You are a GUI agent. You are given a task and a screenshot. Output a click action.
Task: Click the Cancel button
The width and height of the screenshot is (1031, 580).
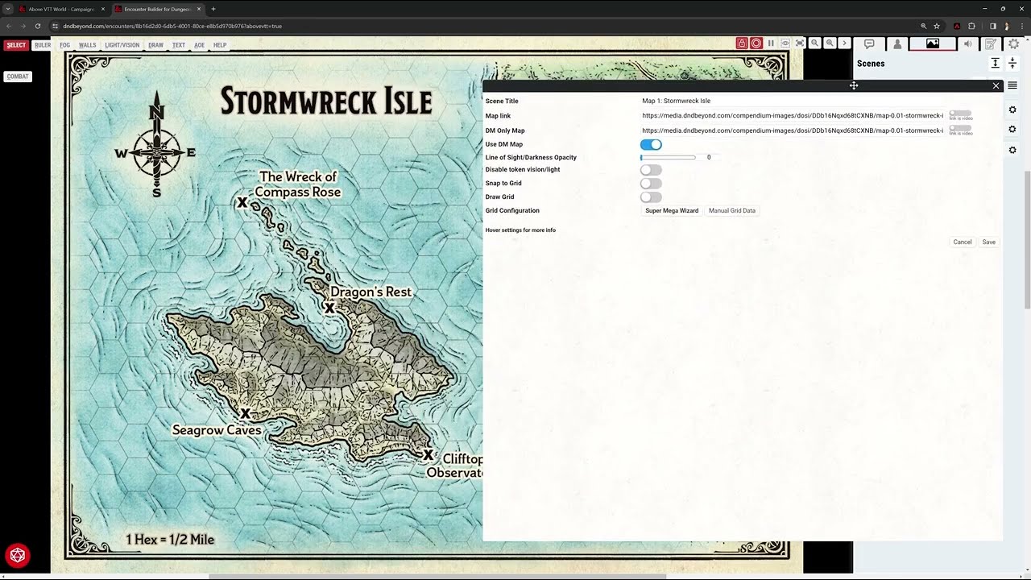pyautogui.click(x=963, y=242)
